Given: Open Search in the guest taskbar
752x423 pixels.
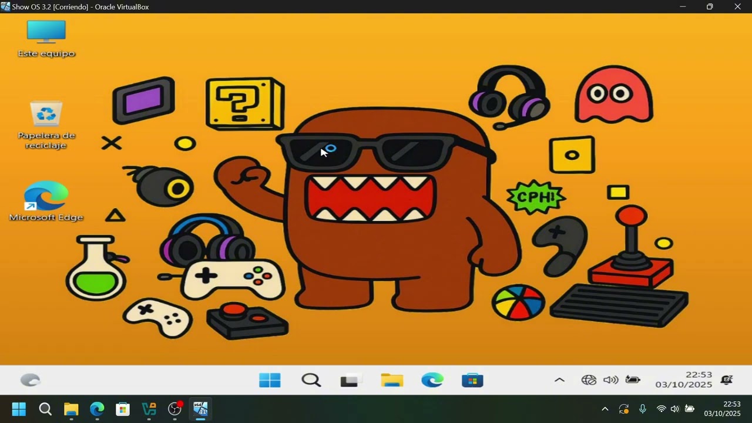Looking at the screenshot, I should pos(311,381).
